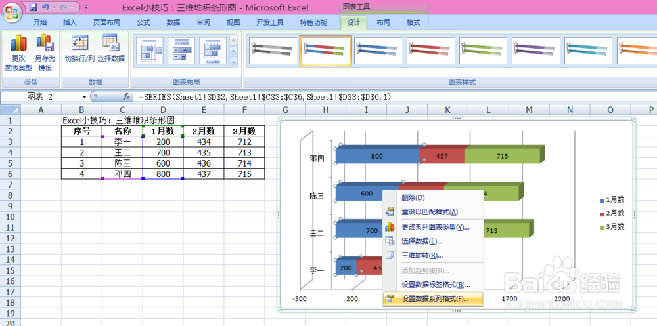Select row 1 header
The width and height of the screenshot is (657, 326).
[x=10, y=121]
